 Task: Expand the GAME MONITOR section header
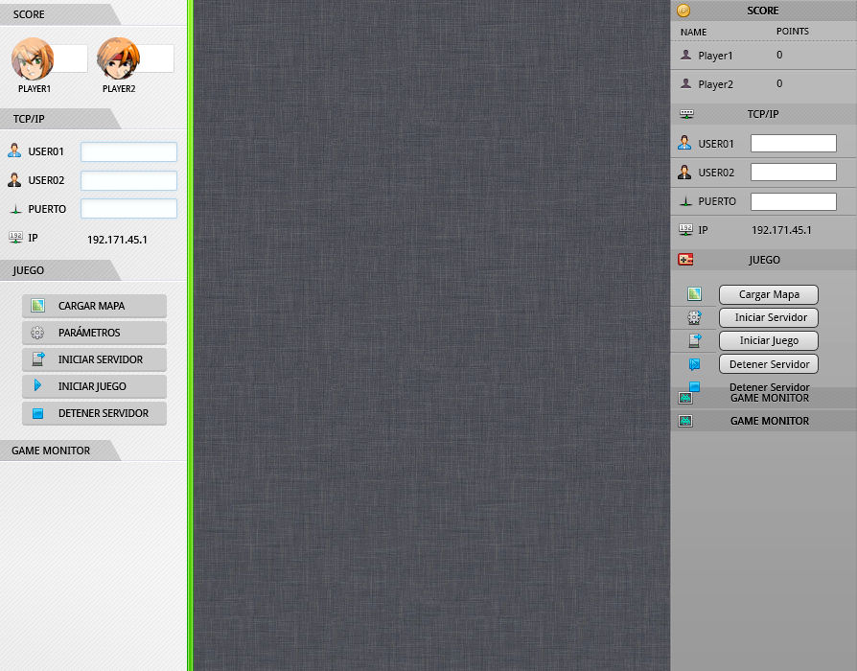tap(51, 451)
